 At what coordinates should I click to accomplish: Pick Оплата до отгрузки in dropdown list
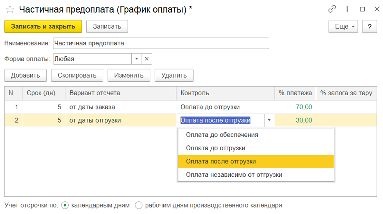coord(215,148)
